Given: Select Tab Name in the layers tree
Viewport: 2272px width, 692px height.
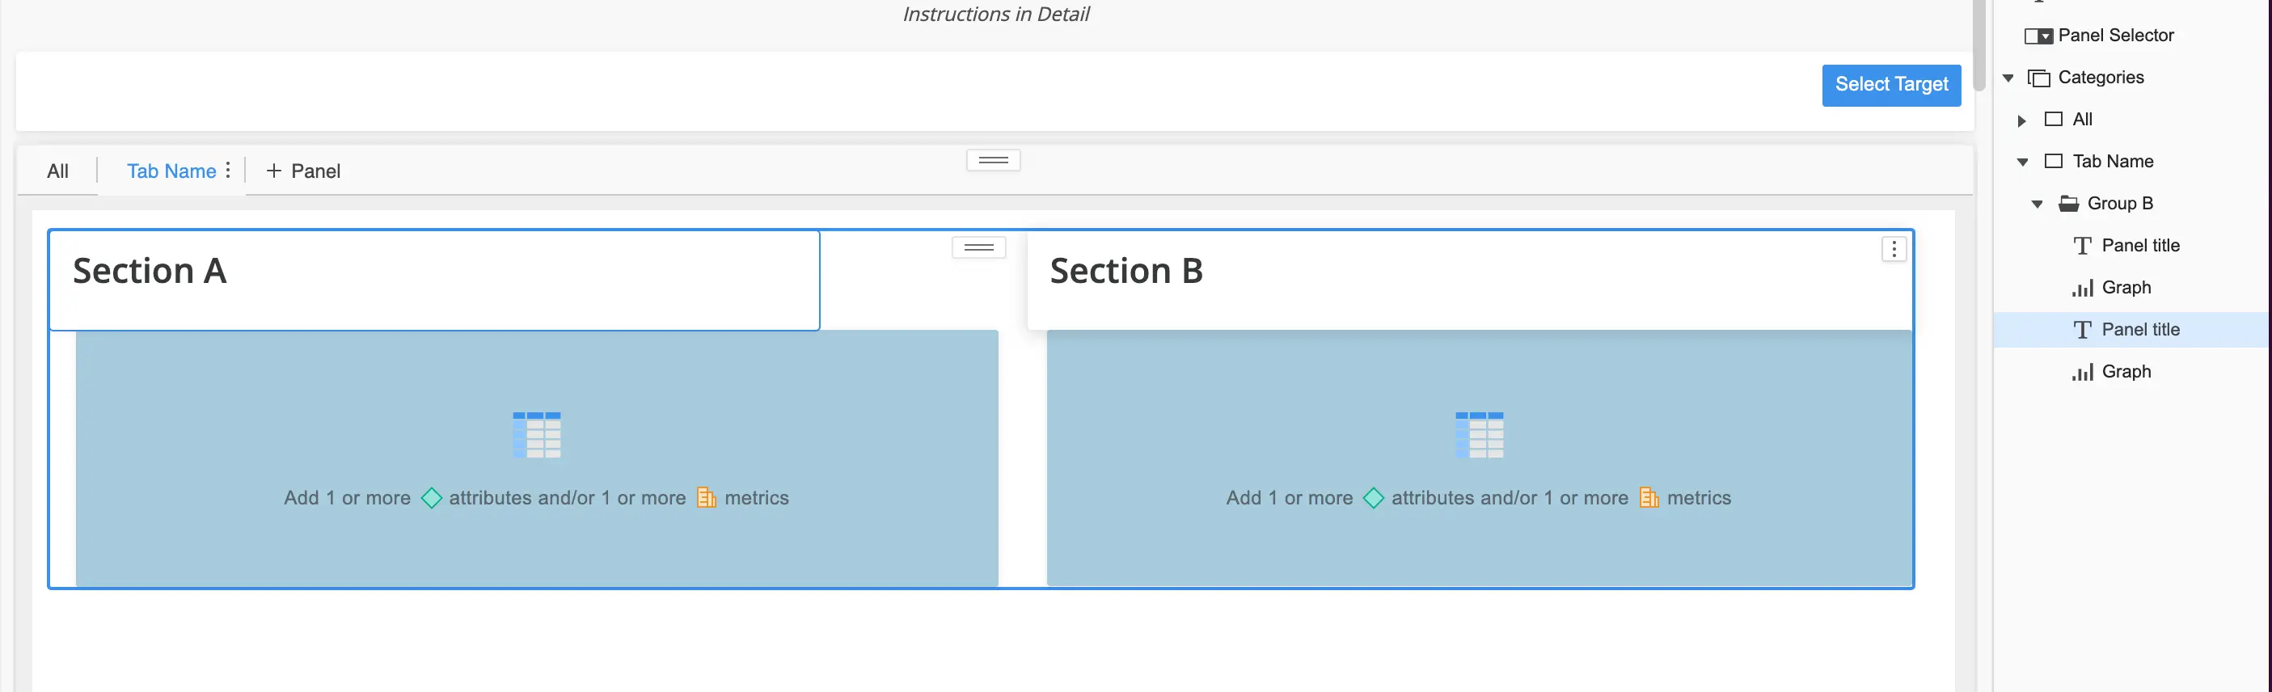Looking at the screenshot, I should click(x=2113, y=162).
